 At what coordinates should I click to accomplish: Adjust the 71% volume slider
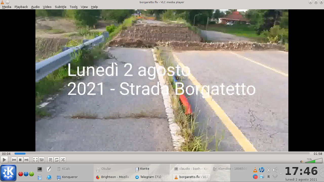point(314,161)
